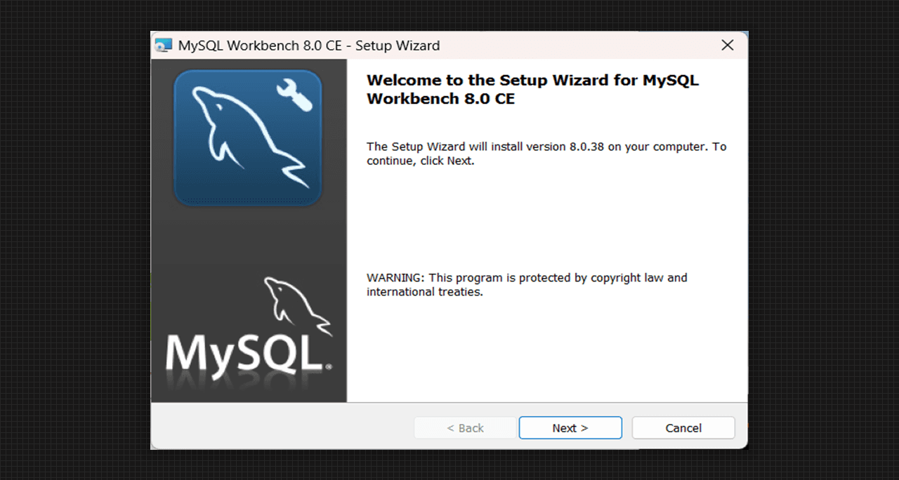Click the 'Welcome to the Setup Wizard' heading line
This screenshot has height=480, width=899.
click(x=532, y=80)
